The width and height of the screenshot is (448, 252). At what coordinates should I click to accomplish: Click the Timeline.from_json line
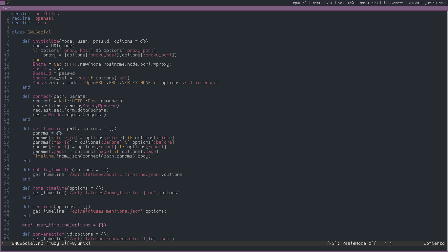pos(92,156)
